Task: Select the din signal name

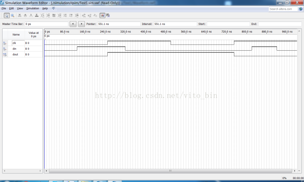Action: 14,49
